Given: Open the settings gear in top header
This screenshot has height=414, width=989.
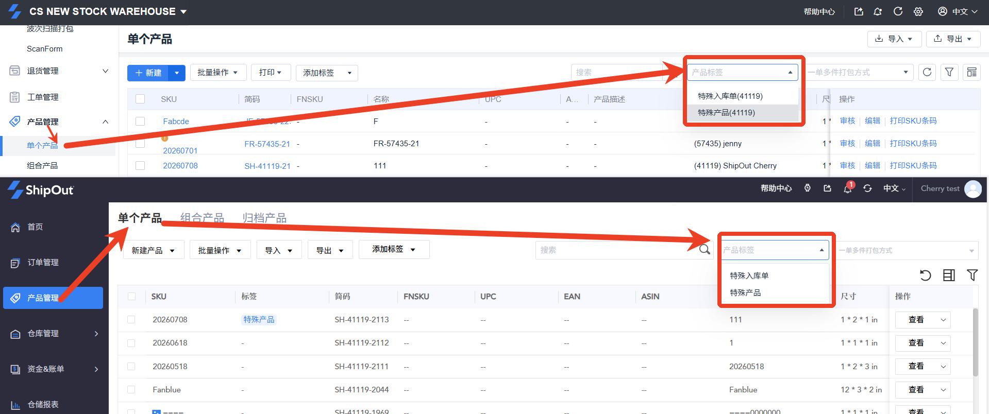Looking at the screenshot, I should 918,11.
